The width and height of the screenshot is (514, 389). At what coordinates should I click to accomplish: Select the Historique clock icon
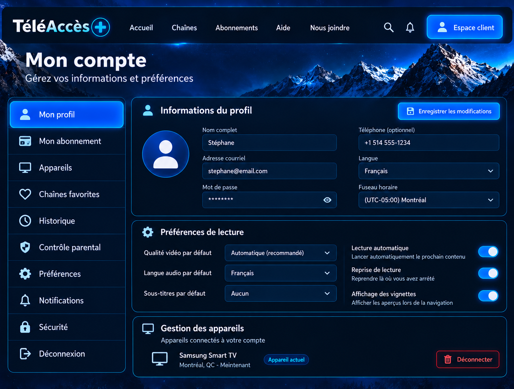(25, 221)
